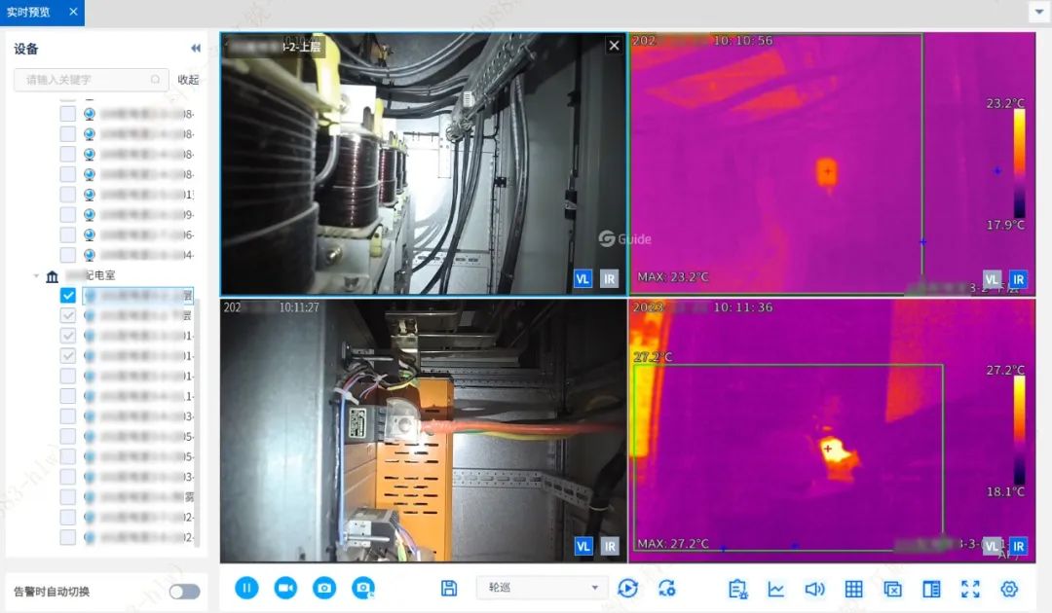Open the 轮巡 dropdown

point(542,588)
